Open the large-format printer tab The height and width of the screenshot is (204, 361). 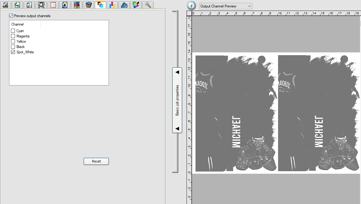point(41,5)
